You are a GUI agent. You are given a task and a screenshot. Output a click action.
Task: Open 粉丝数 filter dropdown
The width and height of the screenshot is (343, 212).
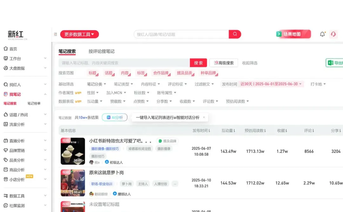[x=142, y=93]
